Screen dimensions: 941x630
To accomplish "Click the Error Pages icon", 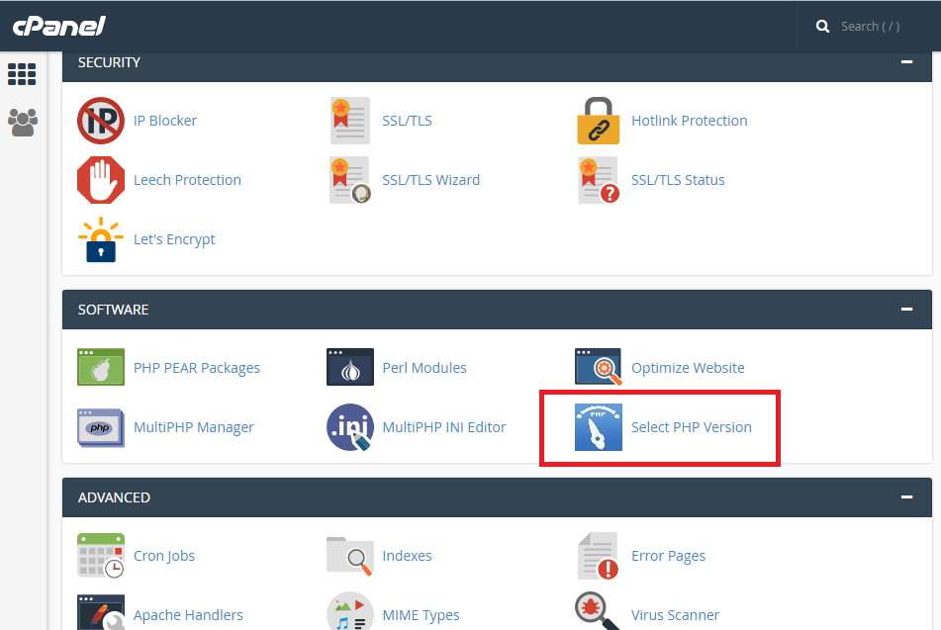I will [599, 556].
